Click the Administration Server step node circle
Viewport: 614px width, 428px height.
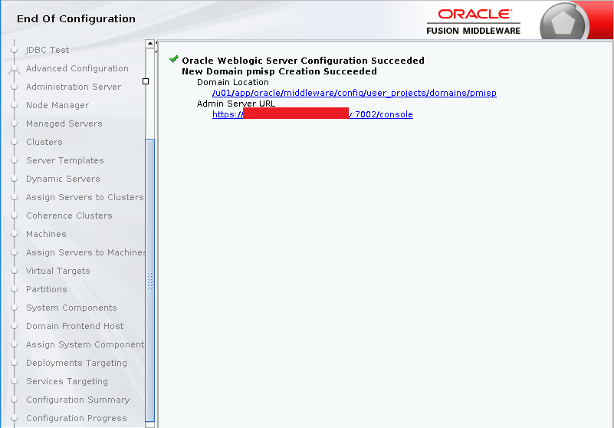(x=14, y=87)
